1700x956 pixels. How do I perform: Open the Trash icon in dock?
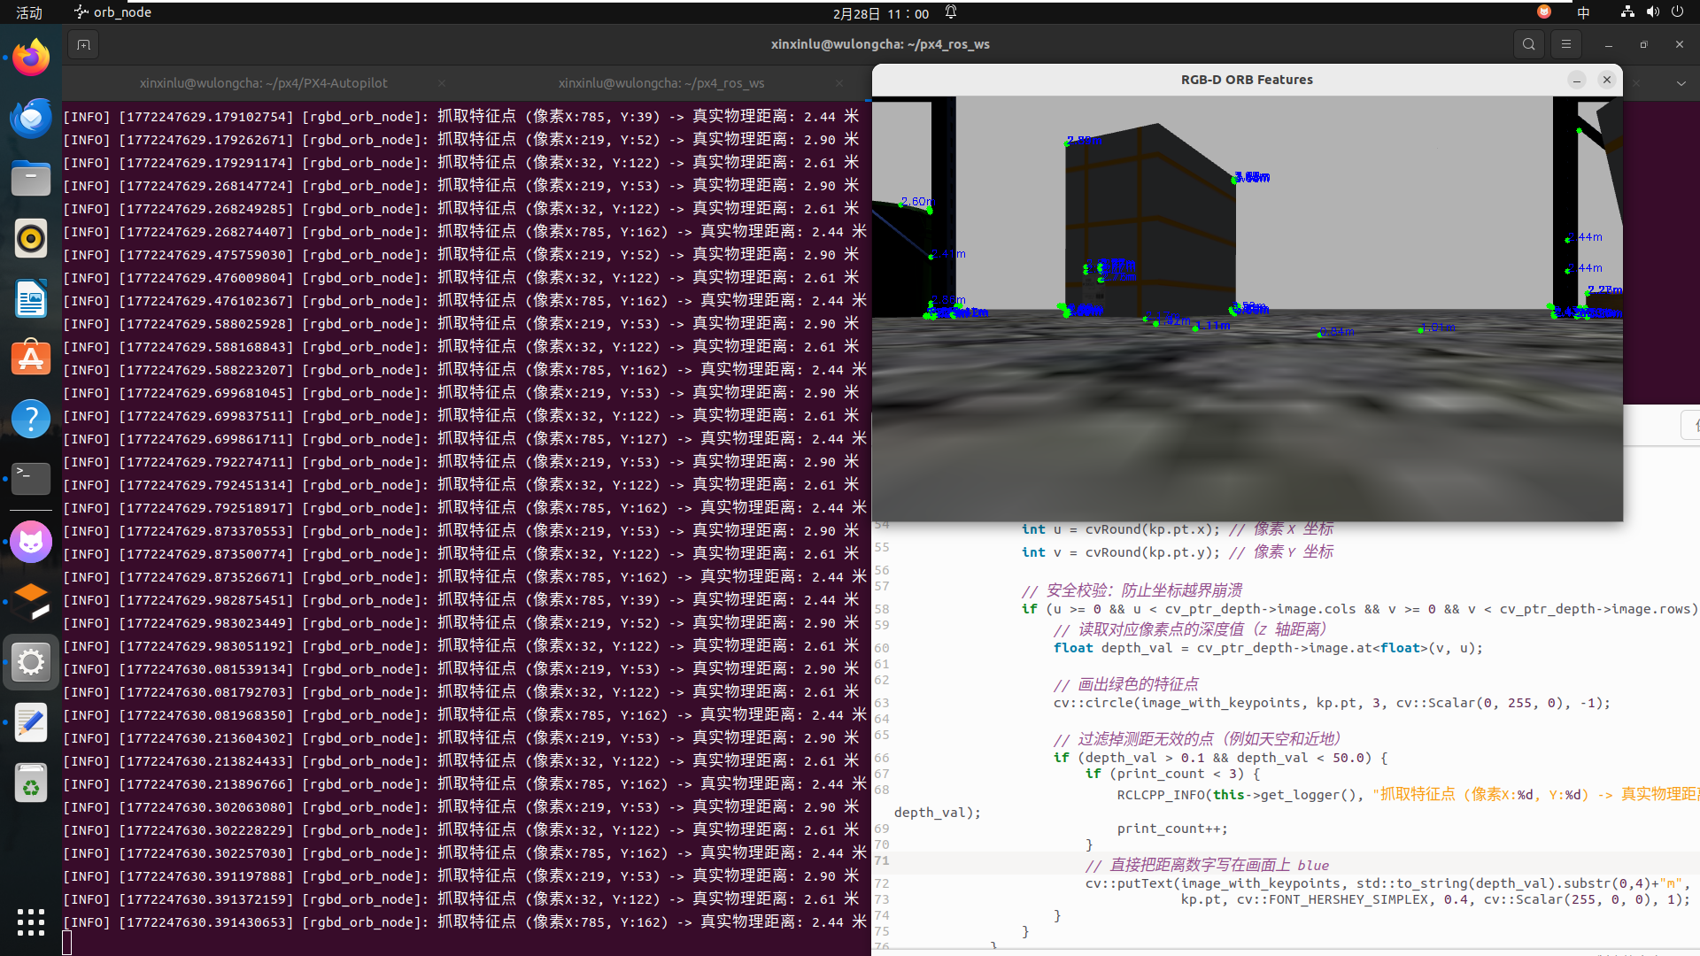pyautogui.click(x=31, y=783)
